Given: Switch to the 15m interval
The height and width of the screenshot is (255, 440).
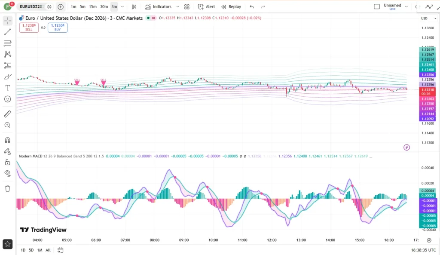Looking at the screenshot, I should pyautogui.click(x=93, y=7).
